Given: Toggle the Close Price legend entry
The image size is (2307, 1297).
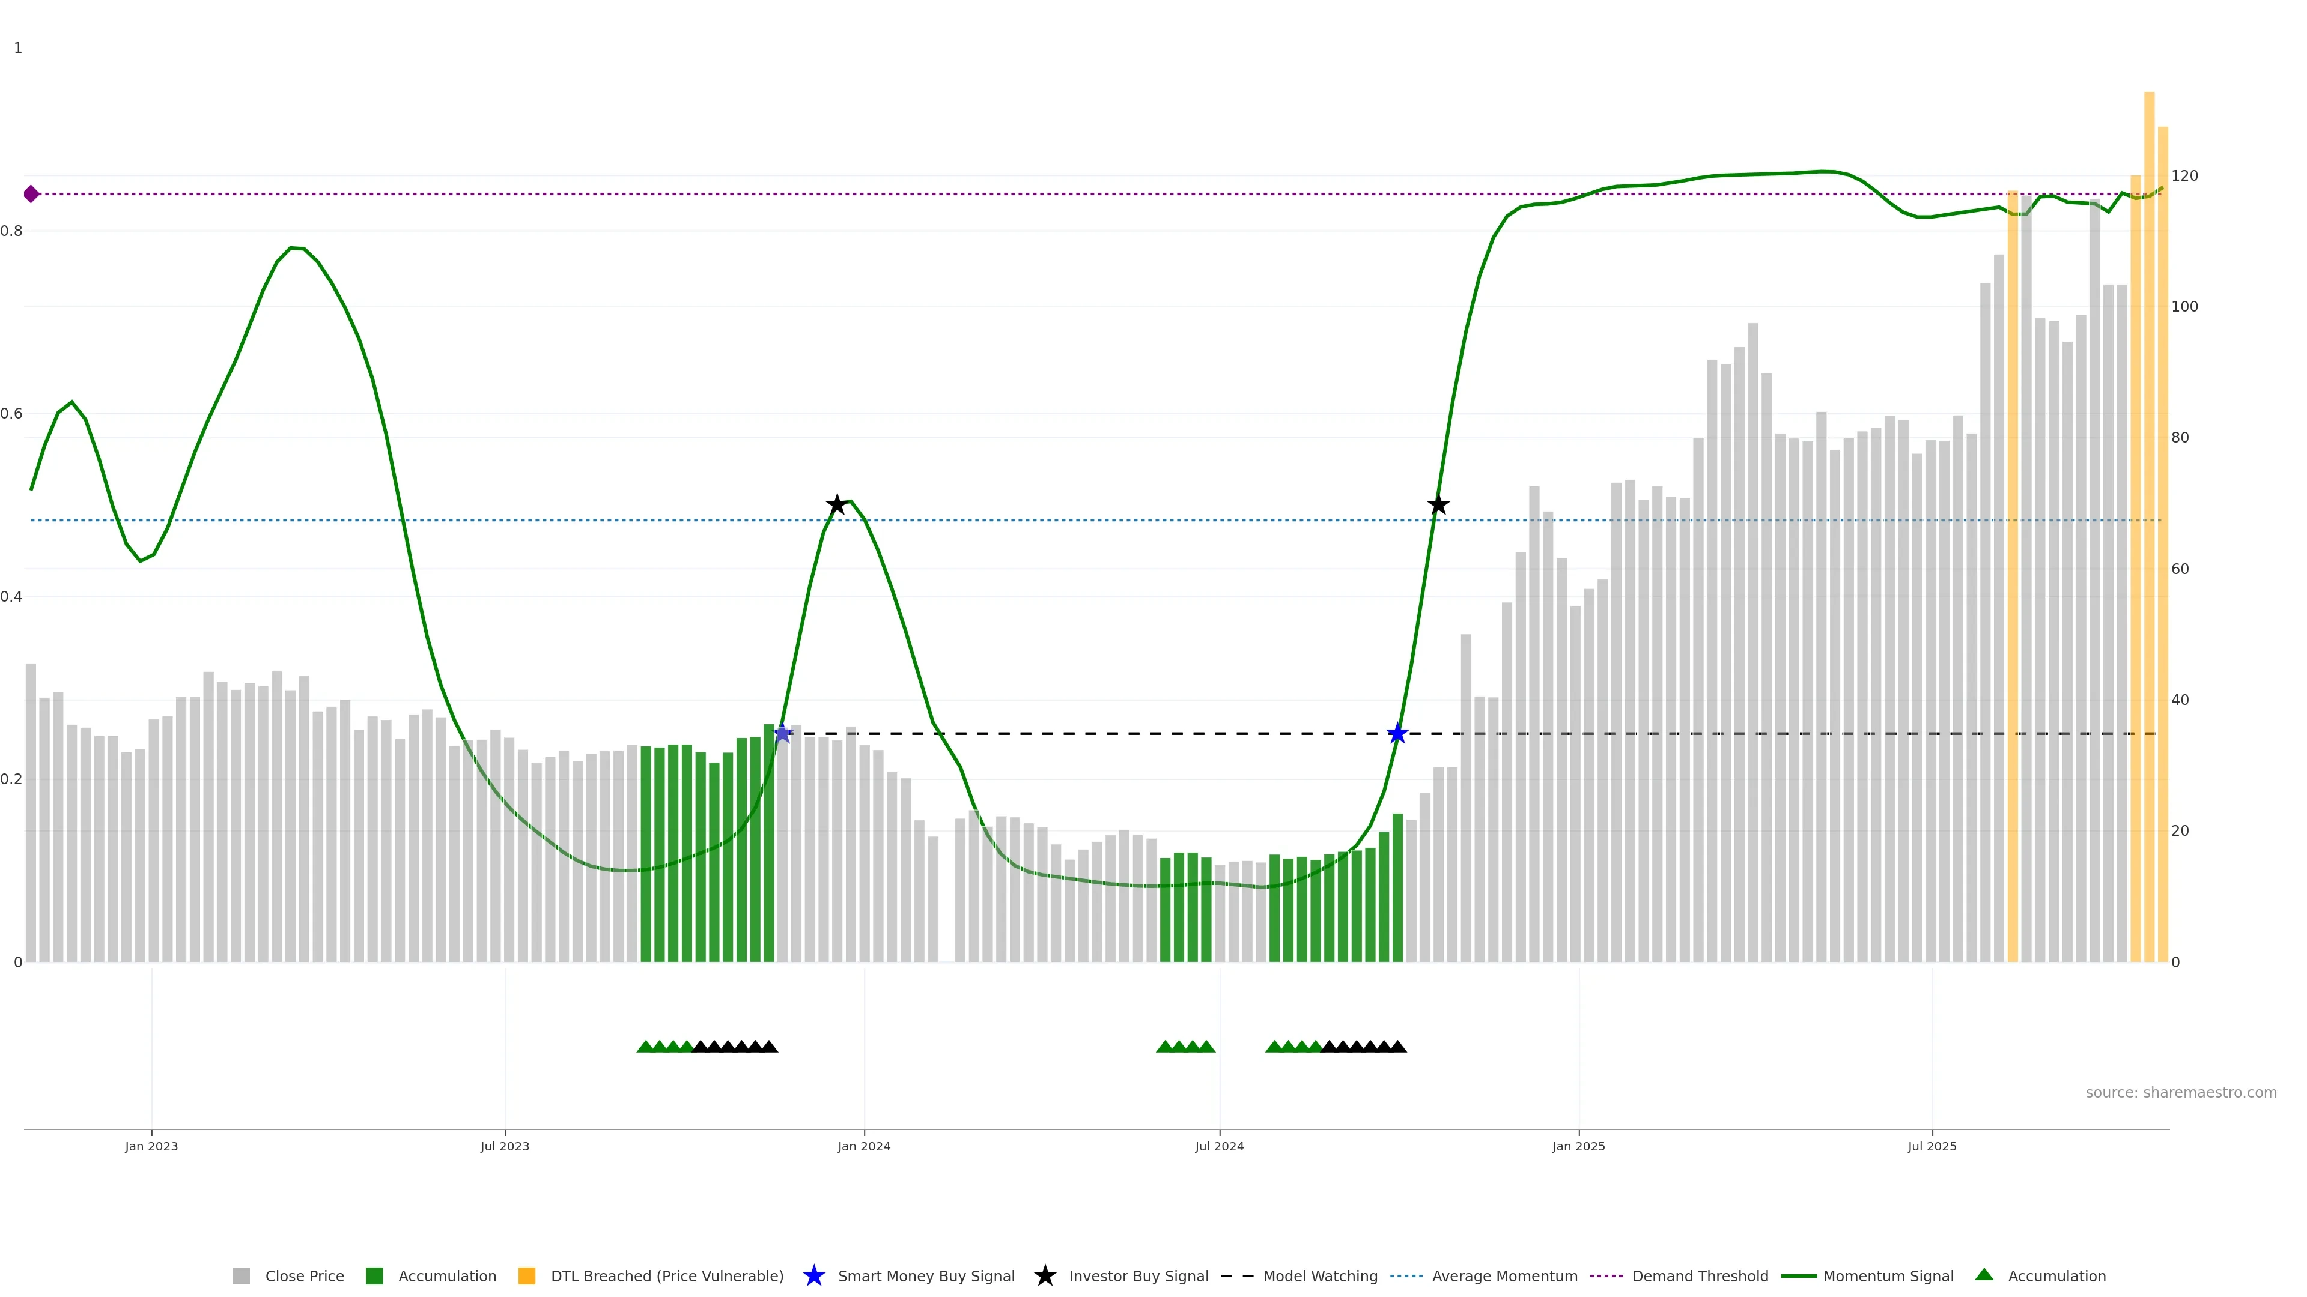Looking at the screenshot, I should pyautogui.click(x=303, y=1277).
